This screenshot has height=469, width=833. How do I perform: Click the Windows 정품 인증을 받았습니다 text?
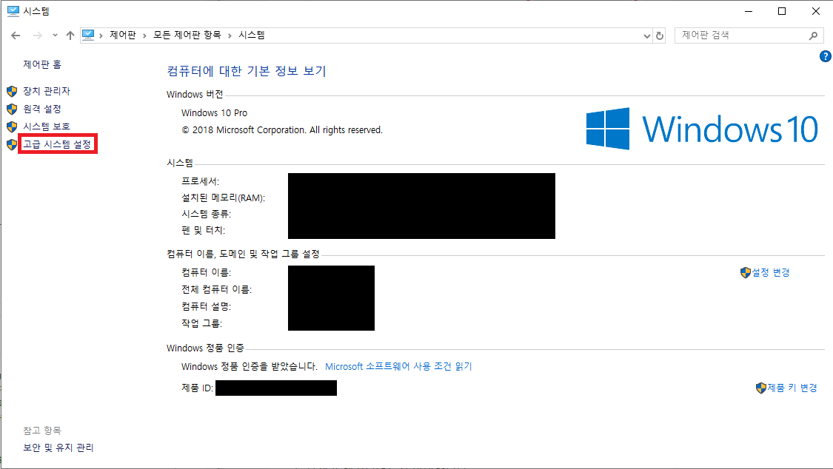pyautogui.click(x=249, y=366)
